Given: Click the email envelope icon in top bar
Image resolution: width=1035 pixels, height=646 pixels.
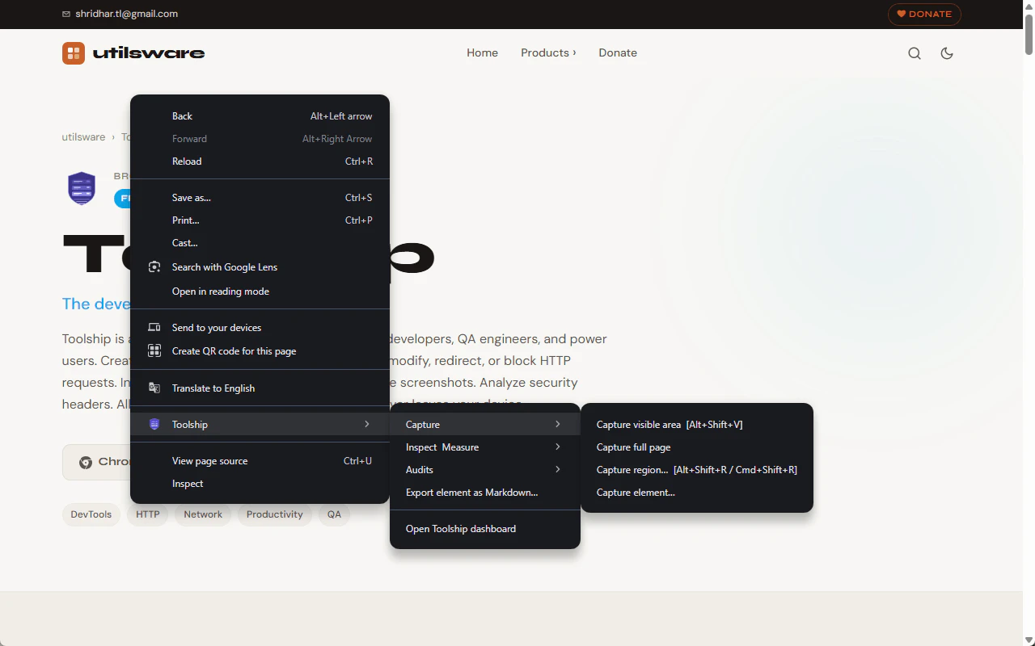Looking at the screenshot, I should click(x=66, y=14).
